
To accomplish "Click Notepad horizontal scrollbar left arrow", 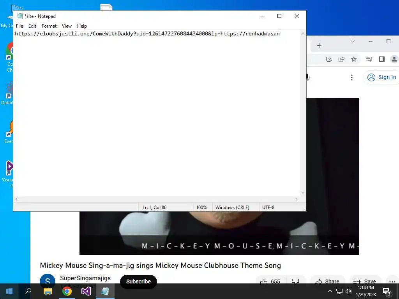I will 16,199.
